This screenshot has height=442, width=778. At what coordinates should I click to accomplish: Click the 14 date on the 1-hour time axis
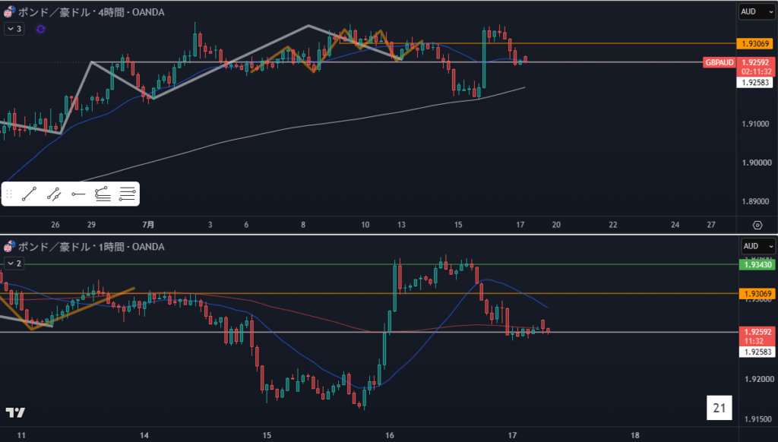[x=144, y=436]
